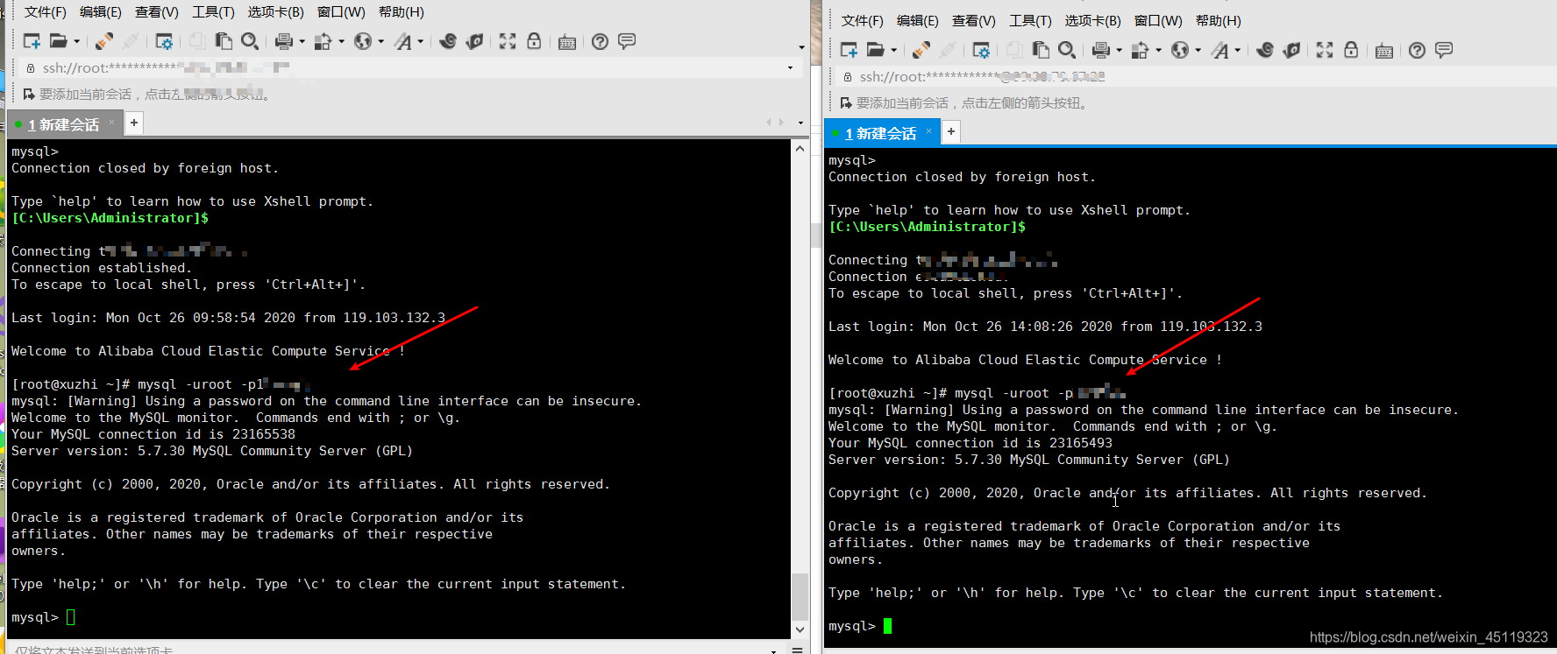Click Find magnifier icon in left Xshell window

click(250, 41)
